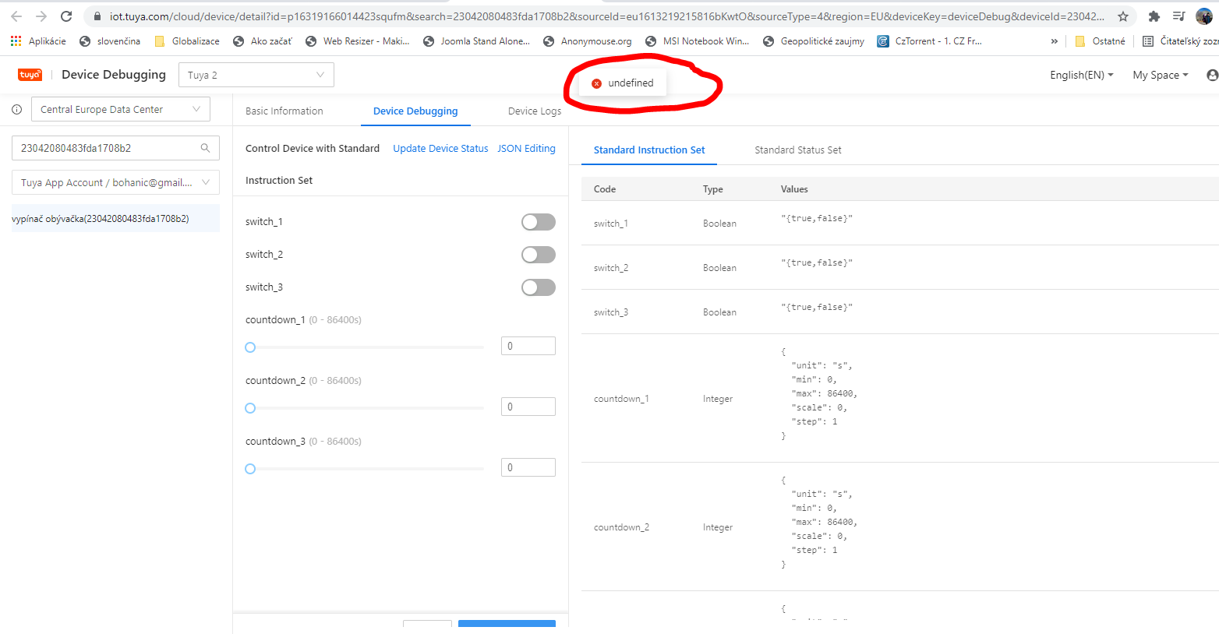Open the Central Europe Data Center selector
Image resolution: width=1219 pixels, height=634 pixels.
point(120,108)
